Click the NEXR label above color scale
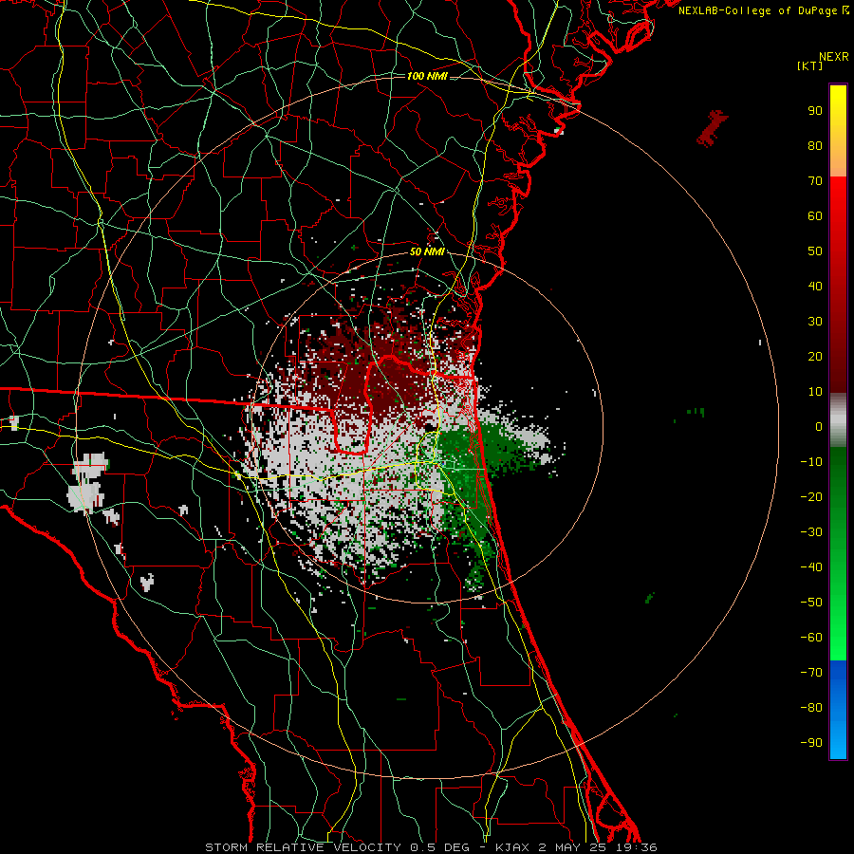Image resolution: width=854 pixels, height=854 pixels. [x=833, y=57]
